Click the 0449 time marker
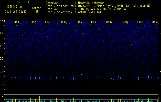This screenshot has width=161, height=102. tap(140, 22)
